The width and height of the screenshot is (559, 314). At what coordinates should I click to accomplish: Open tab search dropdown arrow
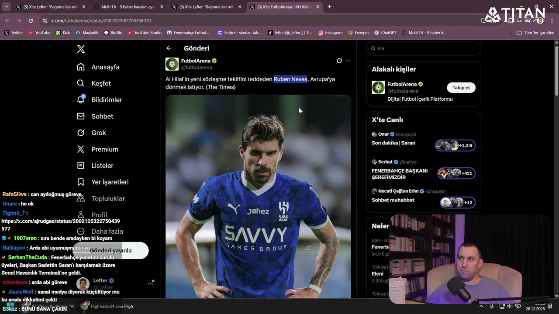(6, 7)
